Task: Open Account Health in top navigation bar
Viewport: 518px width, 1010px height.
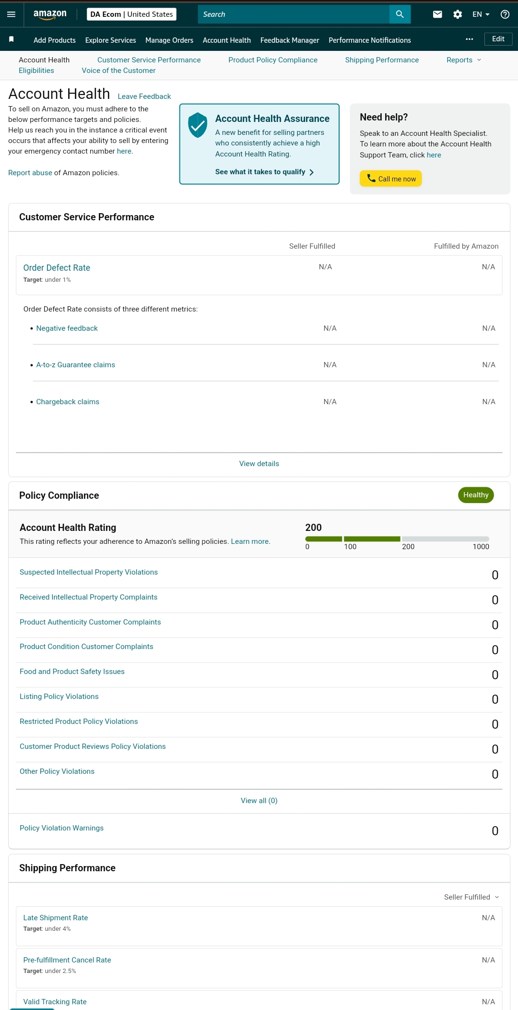Action: pos(227,40)
